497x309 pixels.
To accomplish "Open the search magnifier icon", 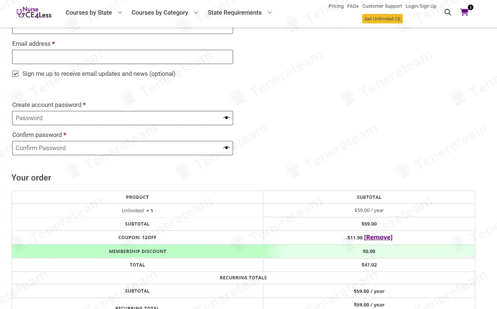I will point(448,12).
